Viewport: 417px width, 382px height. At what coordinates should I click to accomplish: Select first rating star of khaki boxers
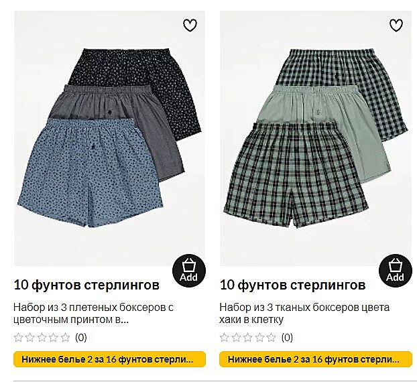point(225,337)
